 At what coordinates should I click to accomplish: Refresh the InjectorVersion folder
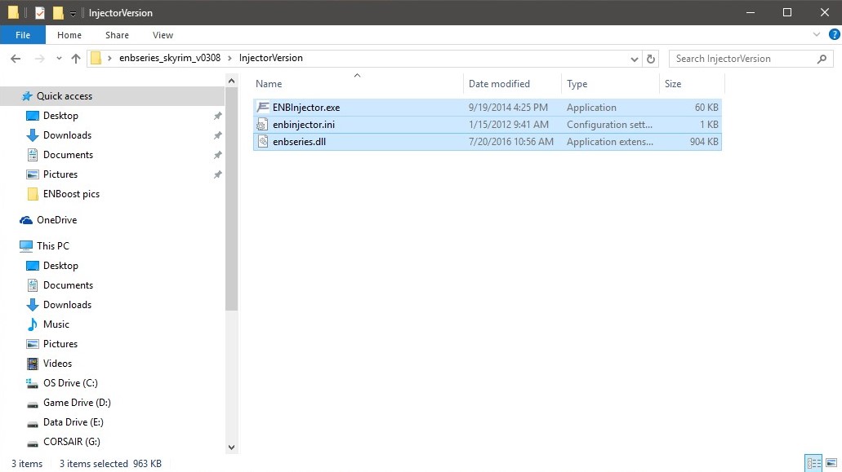click(651, 59)
